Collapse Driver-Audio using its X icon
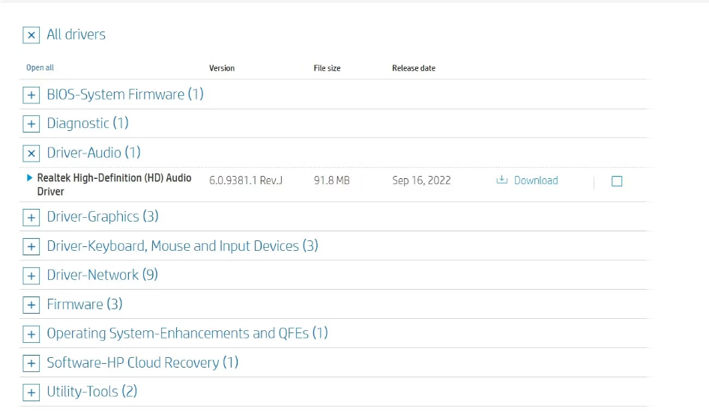 pyautogui.click(x=31, y=153)
